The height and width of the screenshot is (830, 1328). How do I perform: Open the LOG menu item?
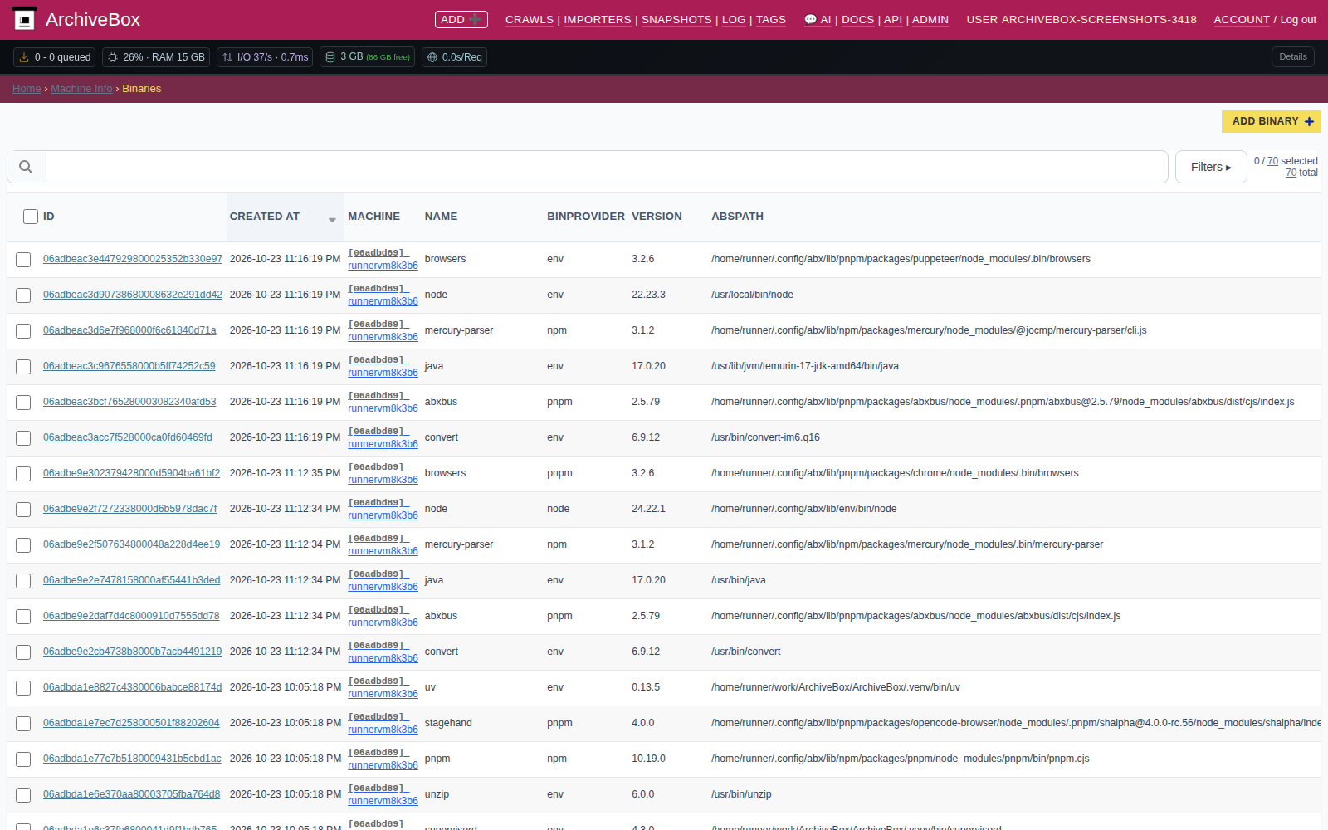click(734, 20)
